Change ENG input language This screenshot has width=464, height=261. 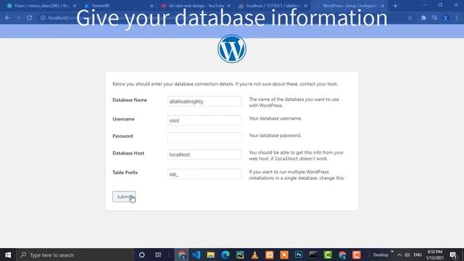[418, 254]
